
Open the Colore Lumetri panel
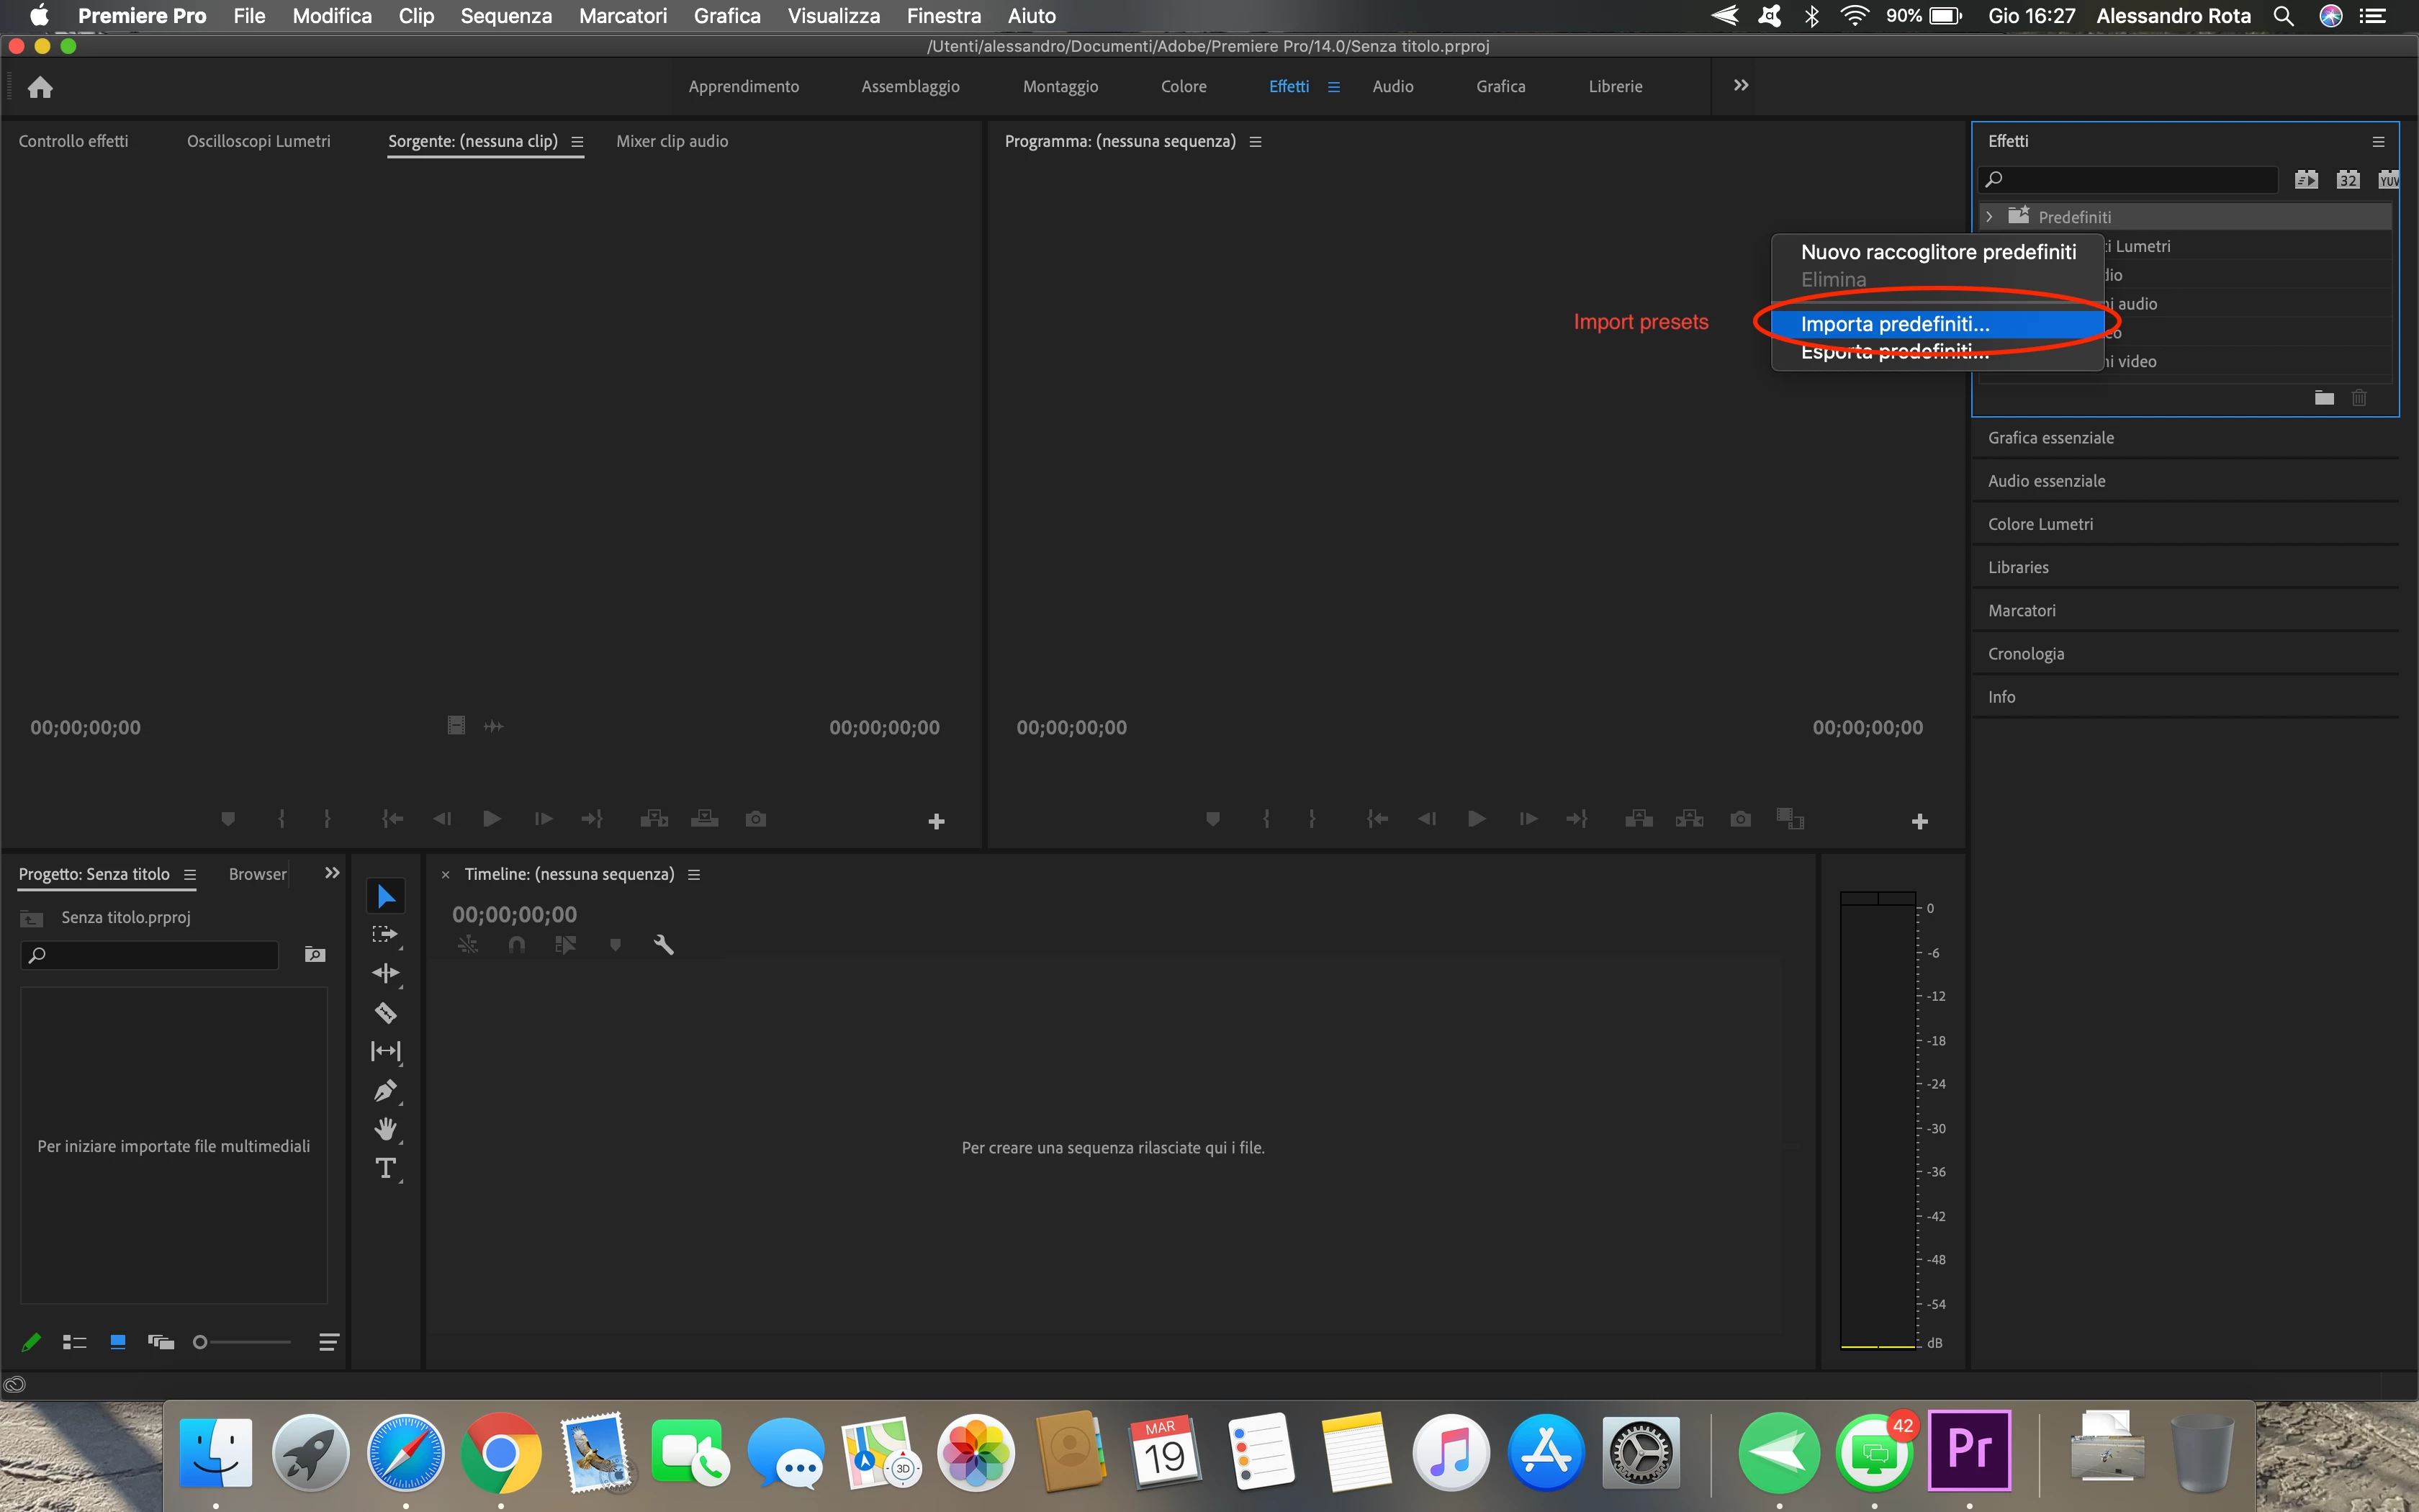pyautogui.click(x=2040, y=524)
